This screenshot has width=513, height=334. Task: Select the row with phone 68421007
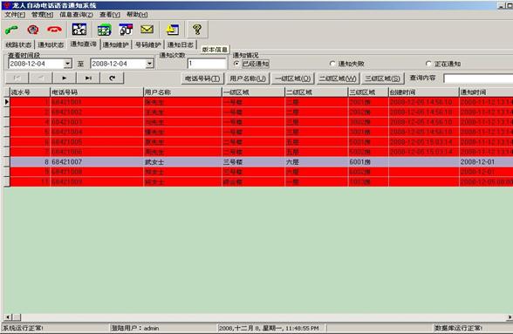[x=262, y=162]
